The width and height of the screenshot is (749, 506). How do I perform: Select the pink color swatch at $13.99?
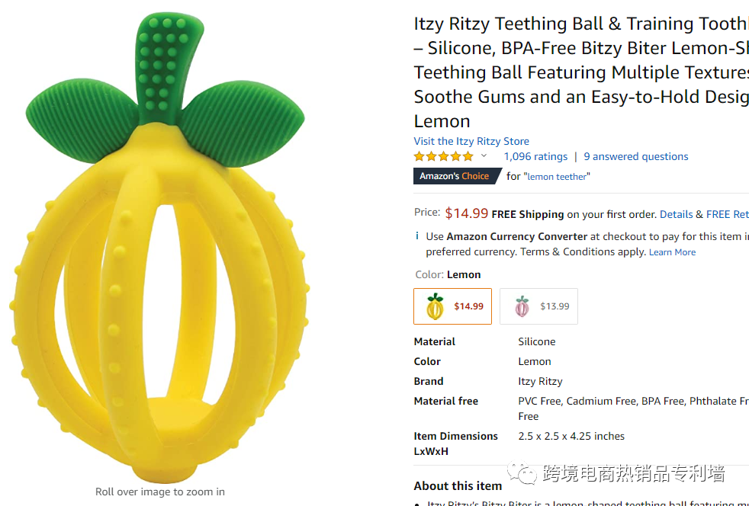538,306
